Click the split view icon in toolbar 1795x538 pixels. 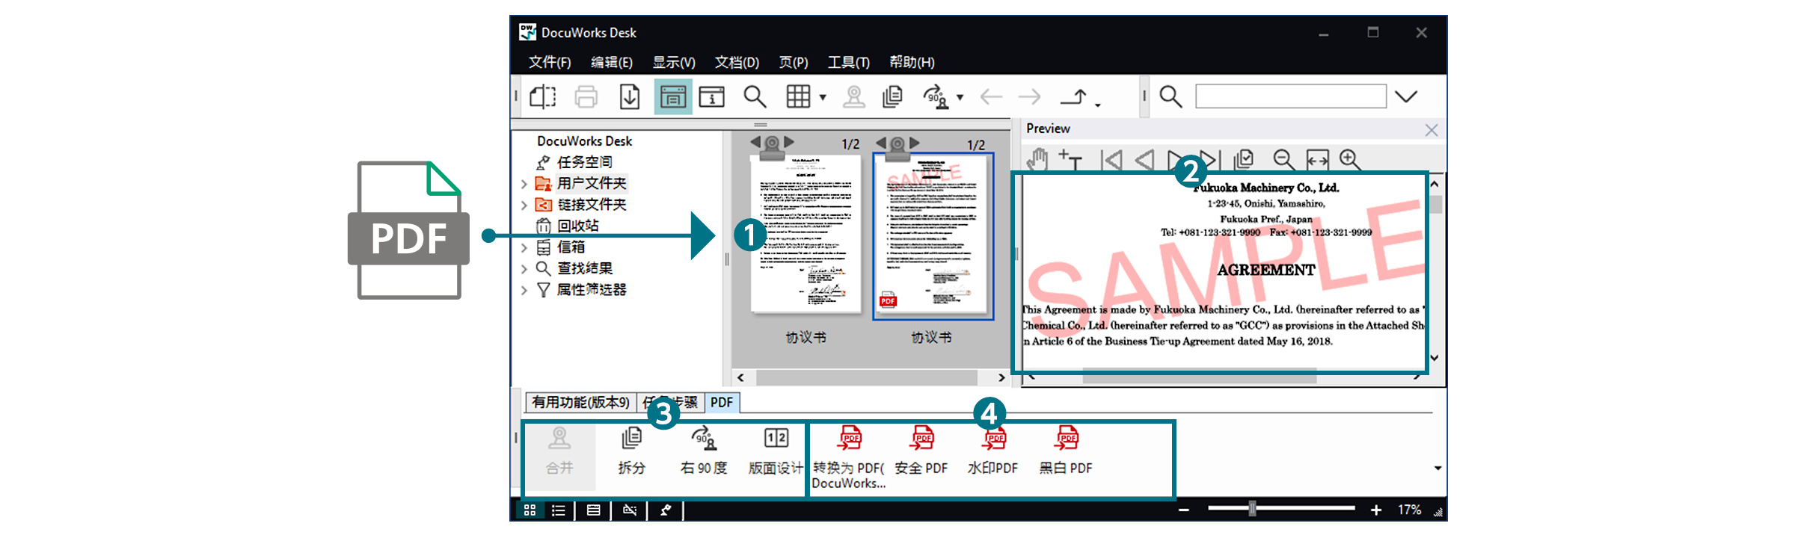[x=543, y=96]
